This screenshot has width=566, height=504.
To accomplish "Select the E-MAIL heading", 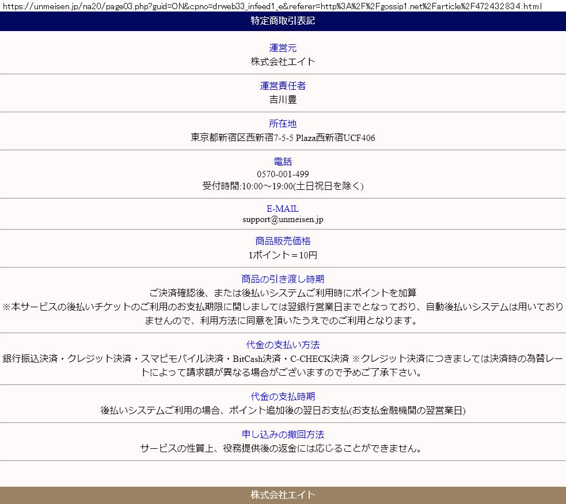I will [x=283, y=209].
